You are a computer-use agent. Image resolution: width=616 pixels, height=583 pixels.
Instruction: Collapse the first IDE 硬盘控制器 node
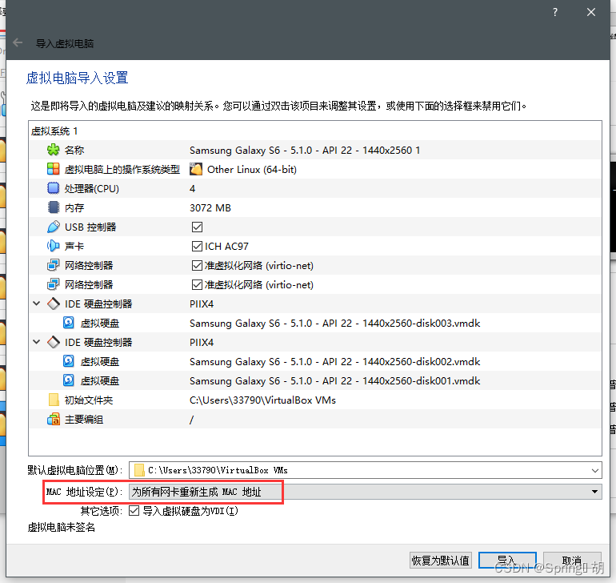[x=37, y=304]
